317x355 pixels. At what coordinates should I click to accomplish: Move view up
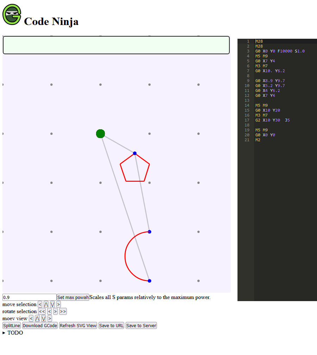[37, 318]
